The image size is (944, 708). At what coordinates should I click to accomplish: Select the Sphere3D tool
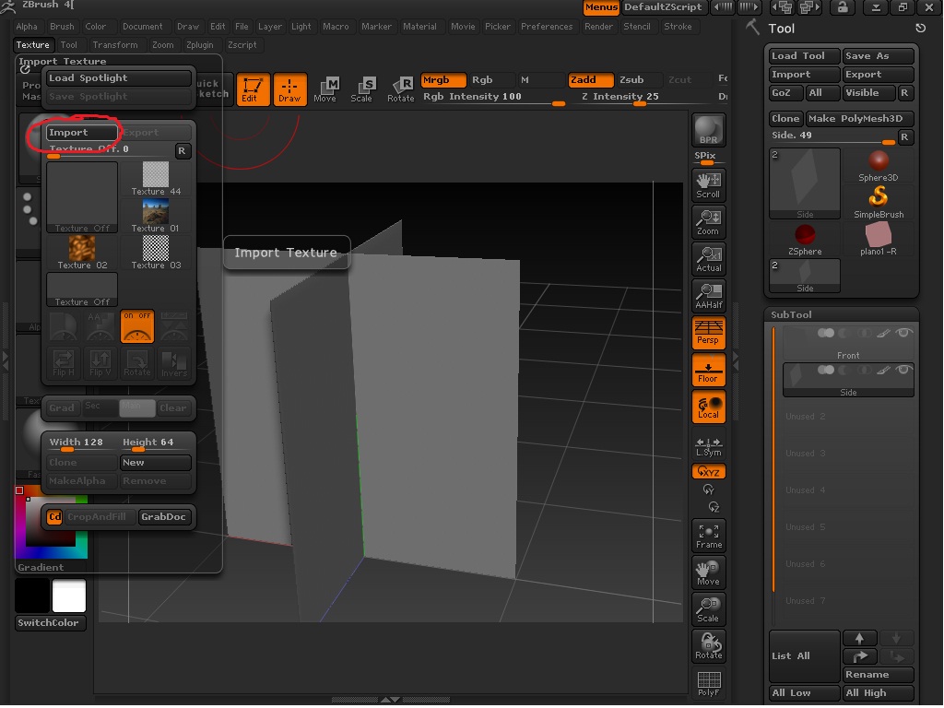(x=879, y=166)
